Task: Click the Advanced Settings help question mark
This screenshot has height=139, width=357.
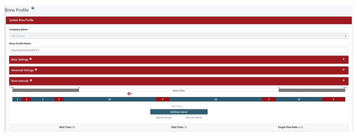Action: [36, 70]
